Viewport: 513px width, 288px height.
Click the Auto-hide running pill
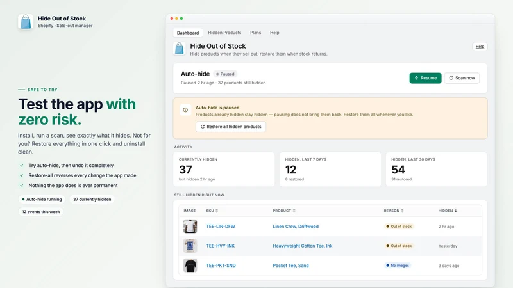point(42,199)
